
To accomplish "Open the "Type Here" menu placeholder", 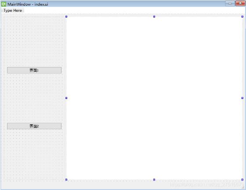I will click(13, 11).
